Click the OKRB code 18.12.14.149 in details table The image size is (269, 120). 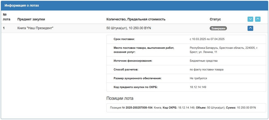click(198, 87)
